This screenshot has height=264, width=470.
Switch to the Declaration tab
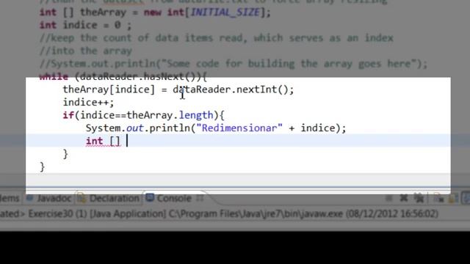(109, 198)
